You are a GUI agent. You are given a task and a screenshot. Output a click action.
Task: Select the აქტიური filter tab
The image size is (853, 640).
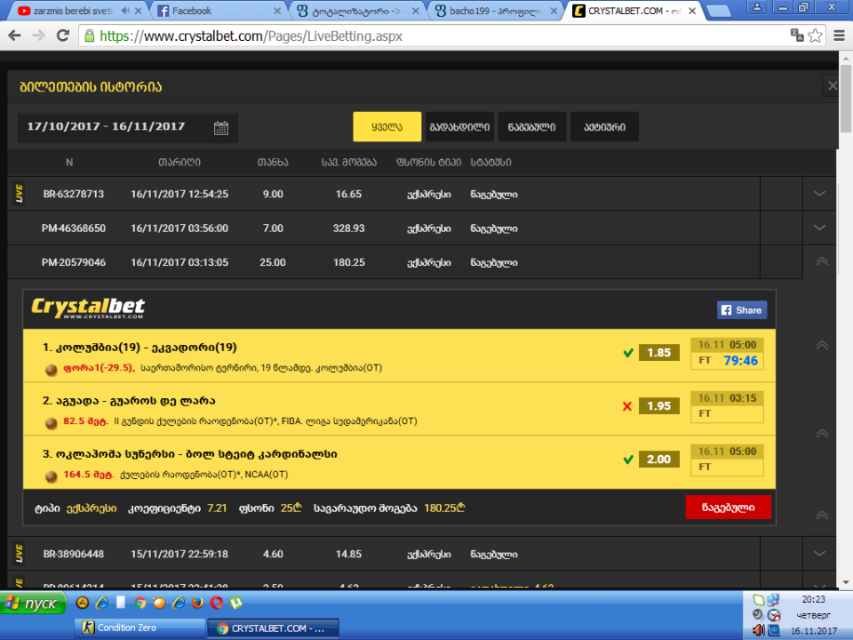click(604, 127)
